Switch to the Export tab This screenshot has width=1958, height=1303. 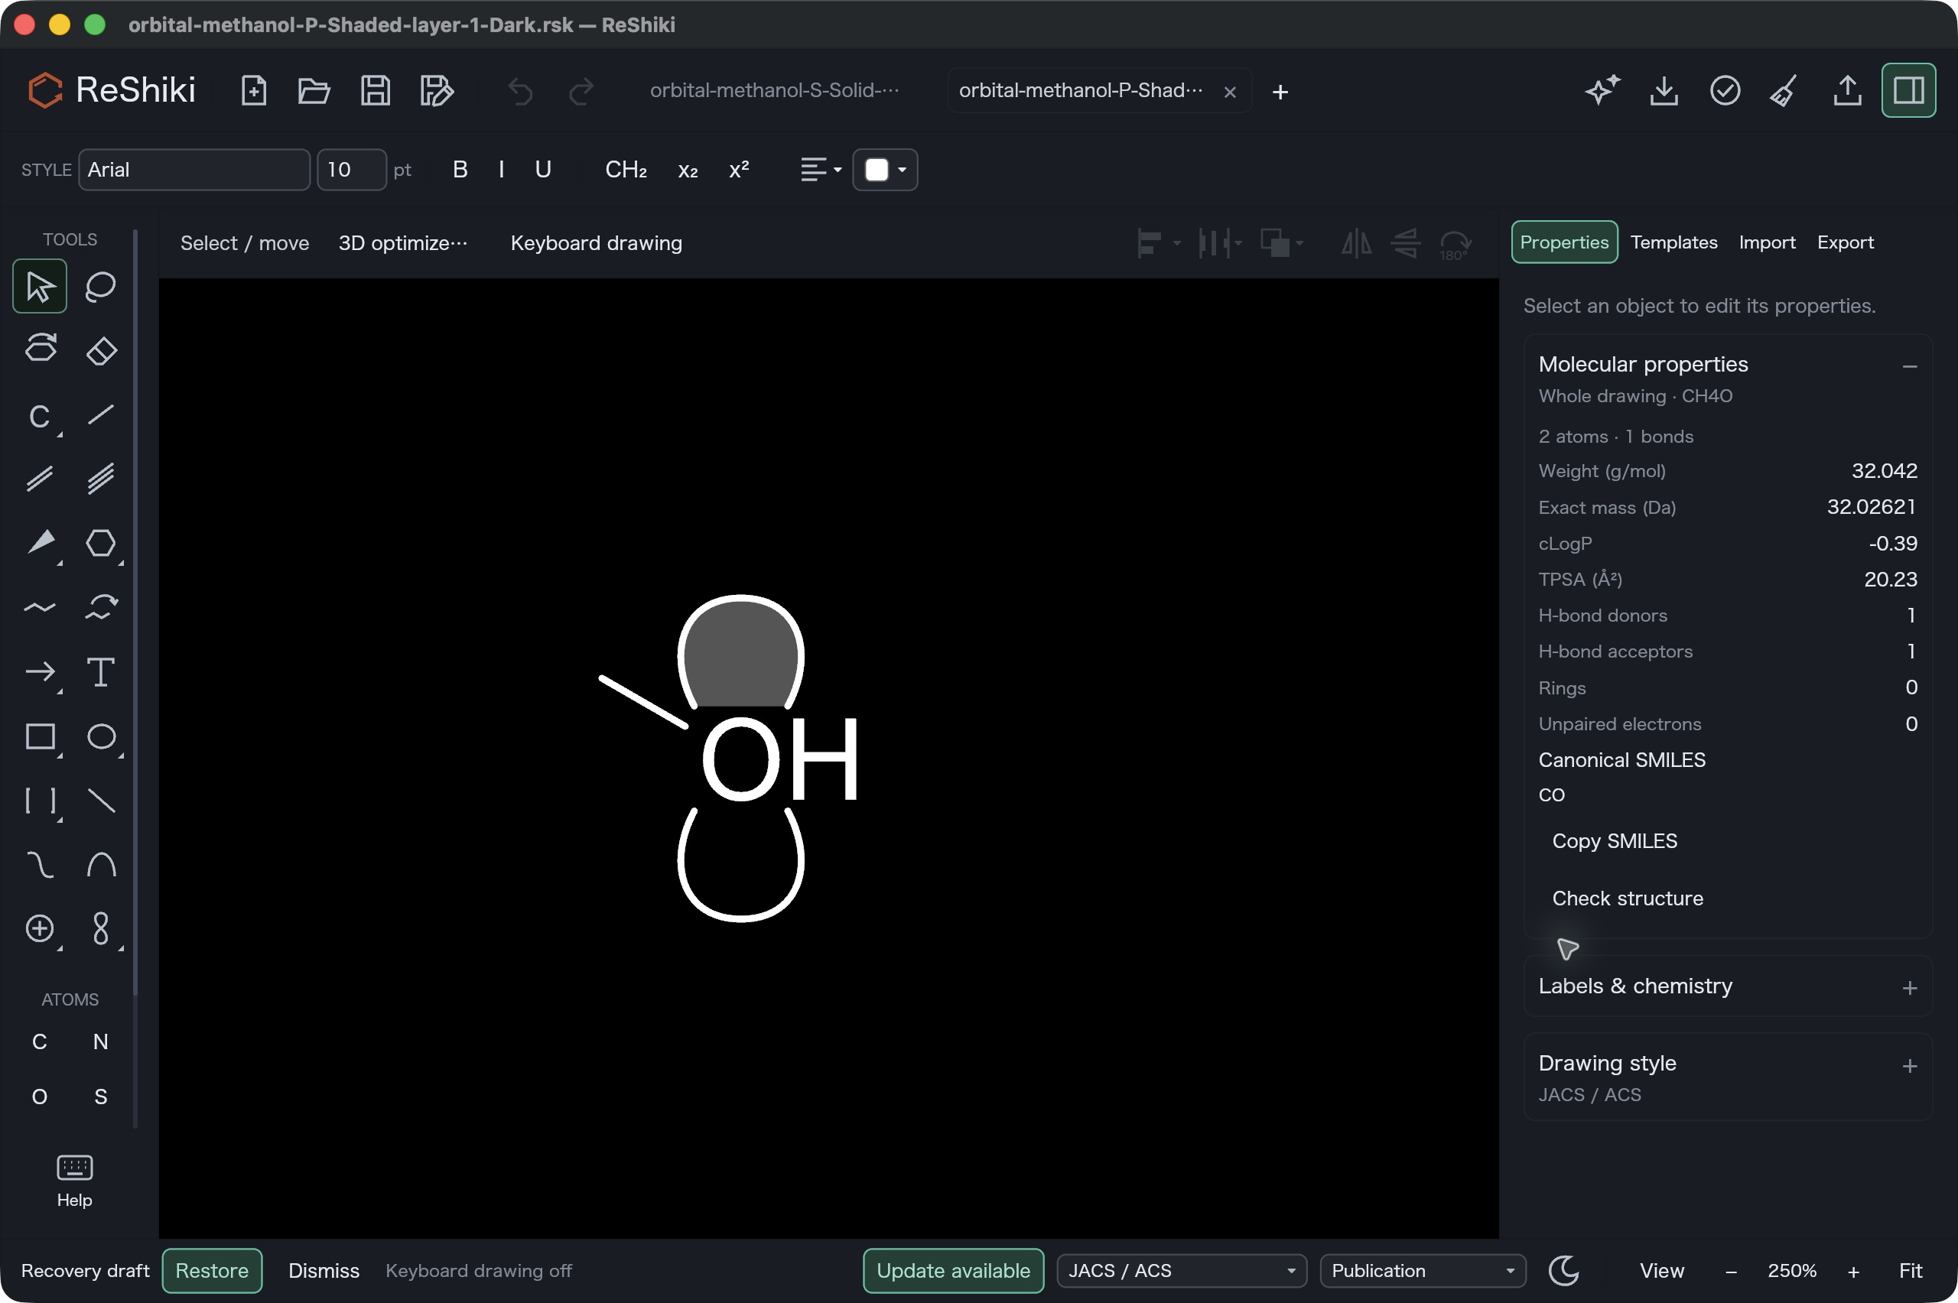(x=1844, y=242)
